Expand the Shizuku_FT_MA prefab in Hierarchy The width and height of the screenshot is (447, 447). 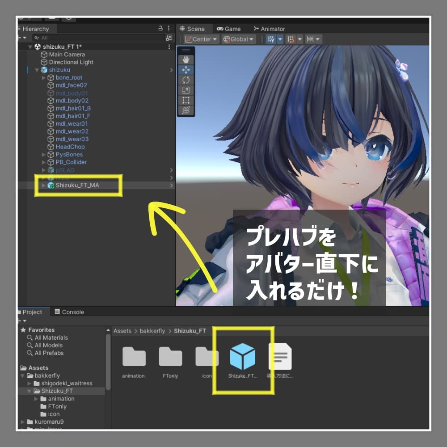[43, 185]
